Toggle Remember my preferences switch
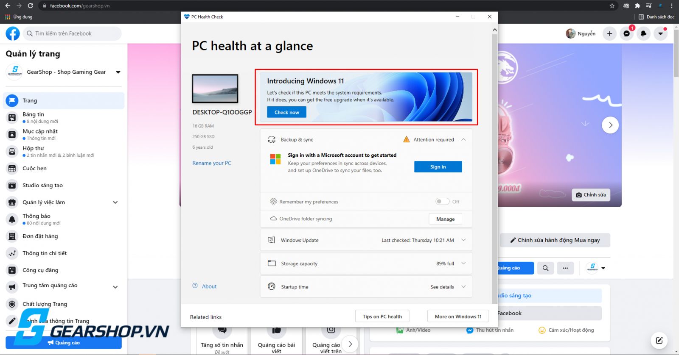The height and width of the screenshot is (355, 679). tap(442, 202)
